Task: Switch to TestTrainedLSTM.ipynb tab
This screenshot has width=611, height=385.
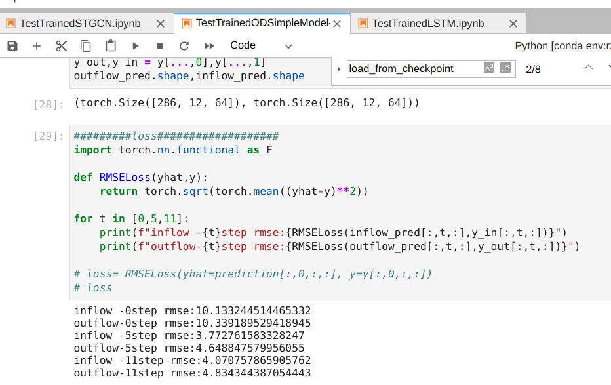Action: point(427,24)
